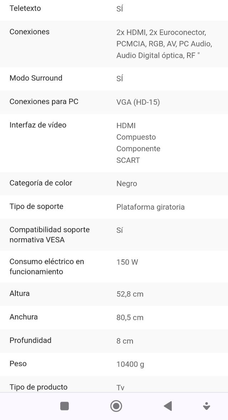
Task: Select the VGA (HD-15) value
Action: point(138,102)
